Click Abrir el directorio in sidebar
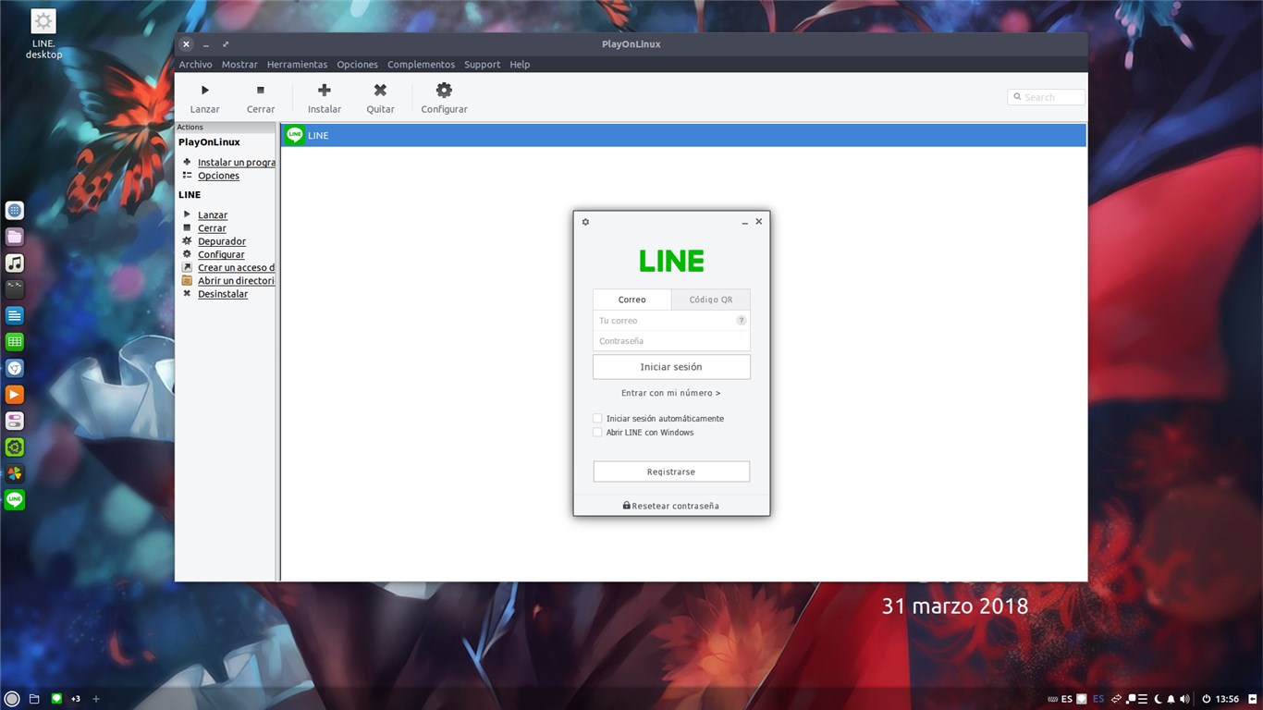Image resolution: width=1263 pixels, height=710 pixels. [x=237, y=281]
